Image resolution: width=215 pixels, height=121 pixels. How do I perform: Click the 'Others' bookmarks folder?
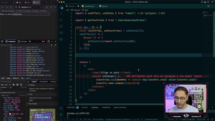click(44, 11)
